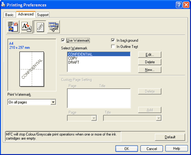Uncheck the Use Watermark checkbox
The width and height of the screenshot is (191, 155).
pyautogui.click(x=63, y=41)
